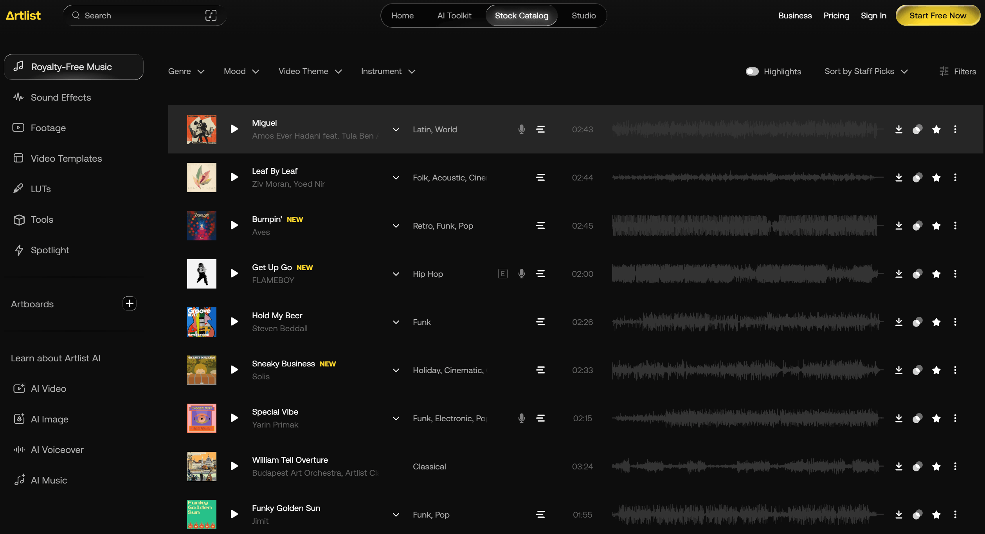Click the vocals microphone icon on Miguel
This screenshot has height=534, width=985.
click(521, 129)
